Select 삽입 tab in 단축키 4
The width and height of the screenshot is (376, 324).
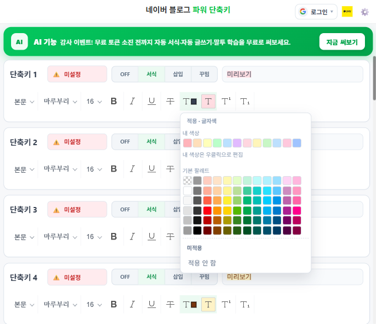click(x=178, y=277)
